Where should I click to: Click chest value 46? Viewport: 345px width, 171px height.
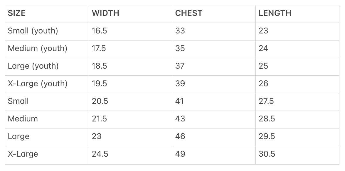(180, 136)
